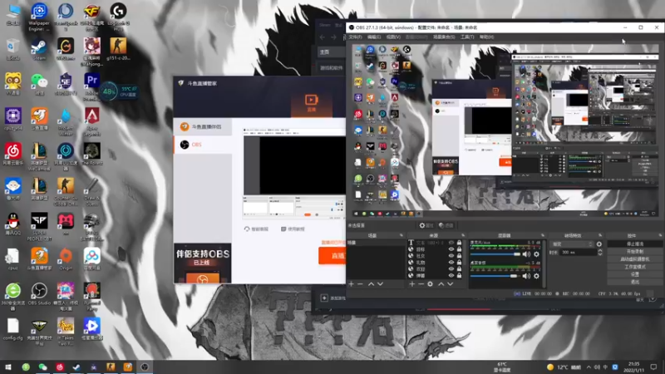665x374 pixels.
Task: Move source up with the arrow icon
Action: point(441,283)
